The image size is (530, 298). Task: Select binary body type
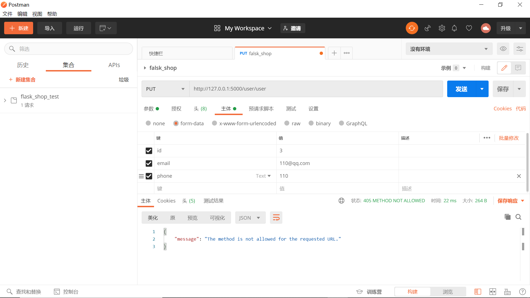pyautogui.click(x=311, y=123)
